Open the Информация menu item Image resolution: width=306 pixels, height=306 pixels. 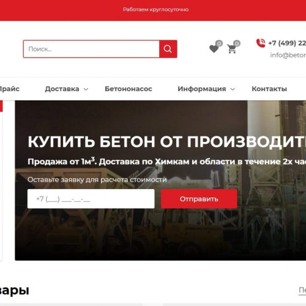(202, 89)
